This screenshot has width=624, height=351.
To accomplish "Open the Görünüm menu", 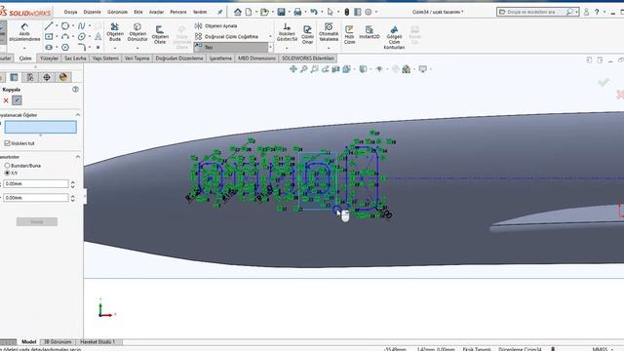I will 117,12.
